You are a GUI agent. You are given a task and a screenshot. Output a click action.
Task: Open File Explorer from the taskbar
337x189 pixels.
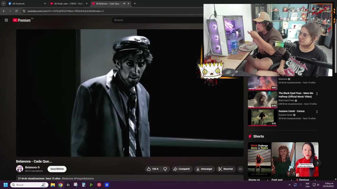53,185
